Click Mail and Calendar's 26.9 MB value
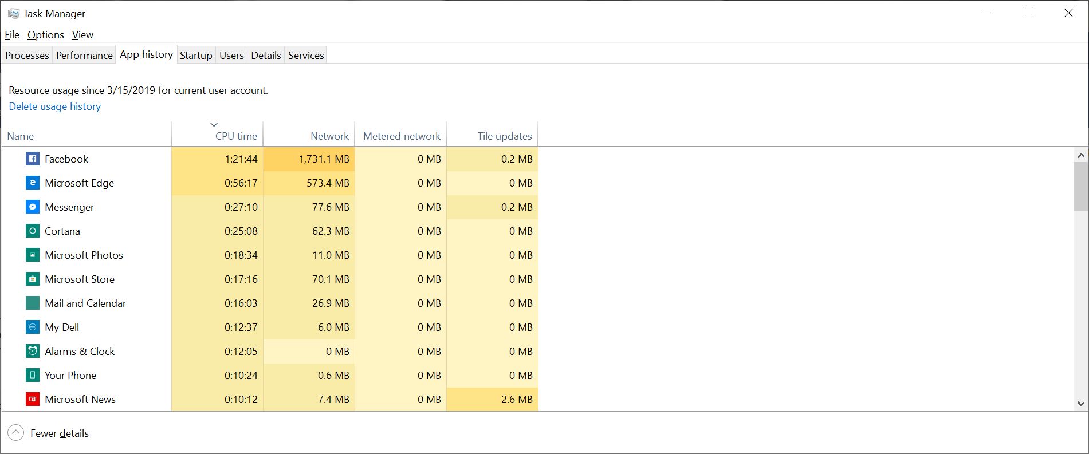 [331, 303]
